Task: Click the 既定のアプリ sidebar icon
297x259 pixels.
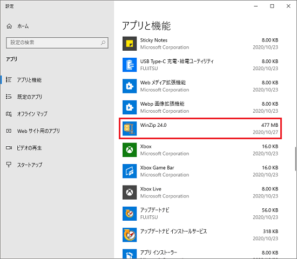Action: click(9, 97)
